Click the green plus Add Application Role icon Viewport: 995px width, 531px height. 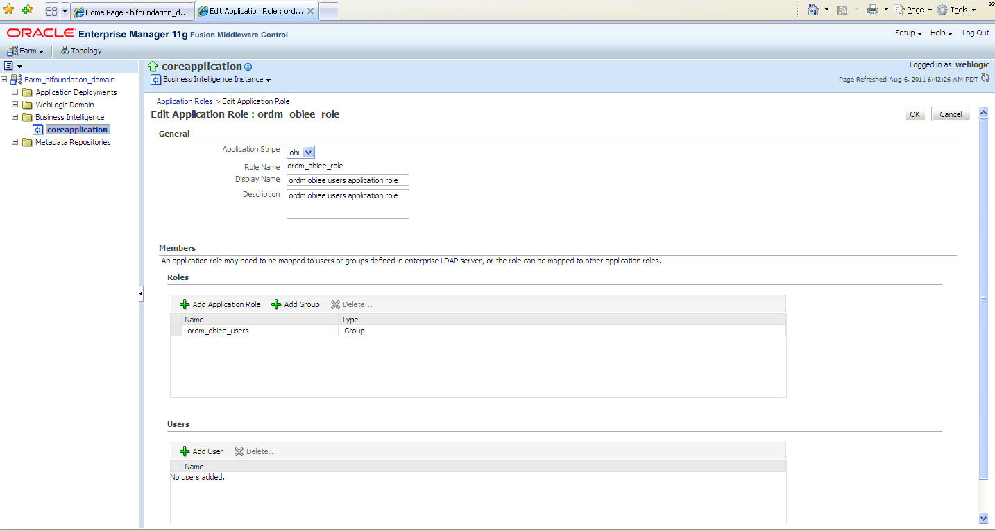coord(185,304)
